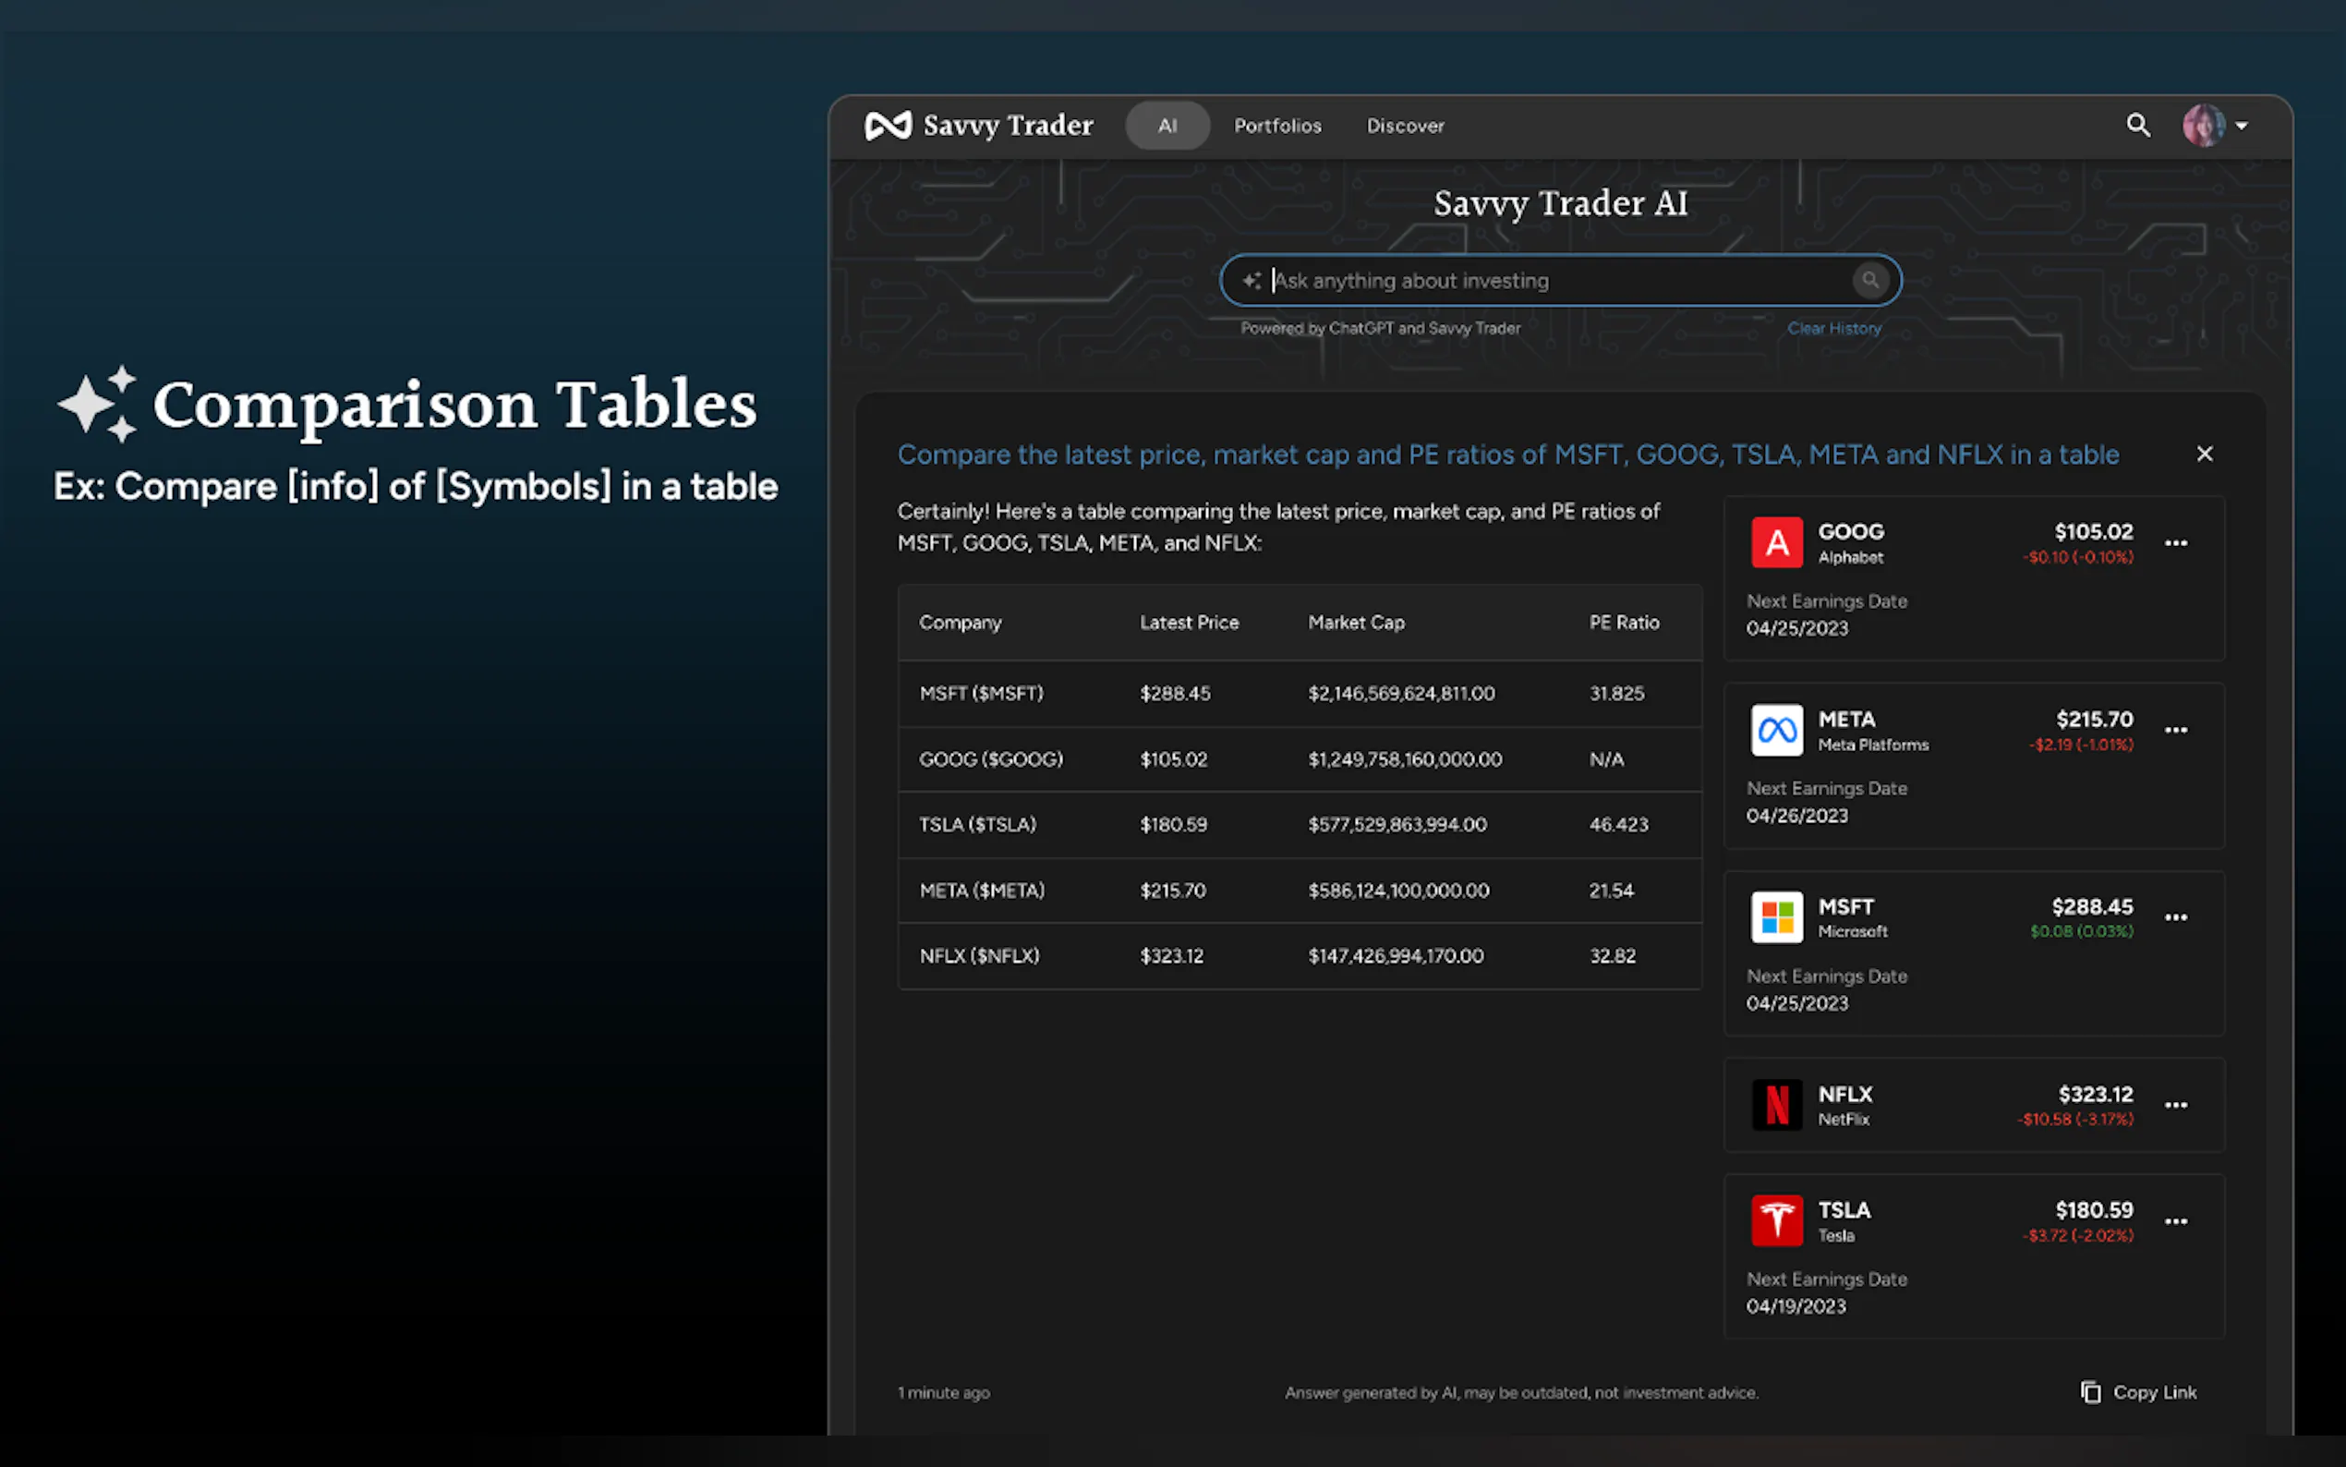Screen dimensions: 2346x1467
Task: Switch to the Portfolios tab
Action: click(x=1276, y=127)
